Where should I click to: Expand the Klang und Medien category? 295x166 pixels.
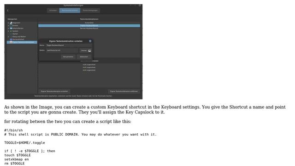click(8, 36)
